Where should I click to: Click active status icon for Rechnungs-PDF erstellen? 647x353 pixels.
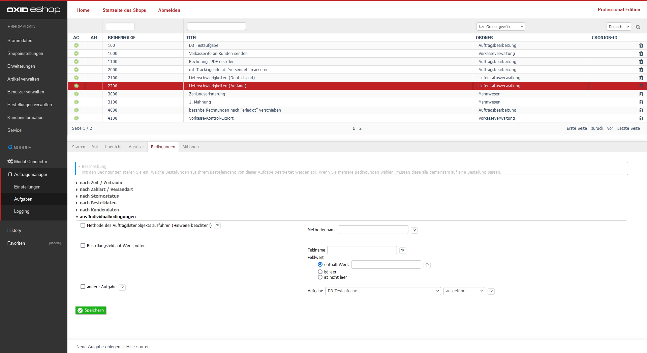pyautogui.click(x=76, y=62)
